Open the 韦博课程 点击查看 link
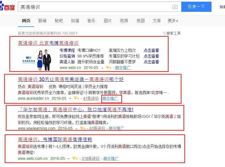This screenshot has height=167, width=225. [151, 50]
